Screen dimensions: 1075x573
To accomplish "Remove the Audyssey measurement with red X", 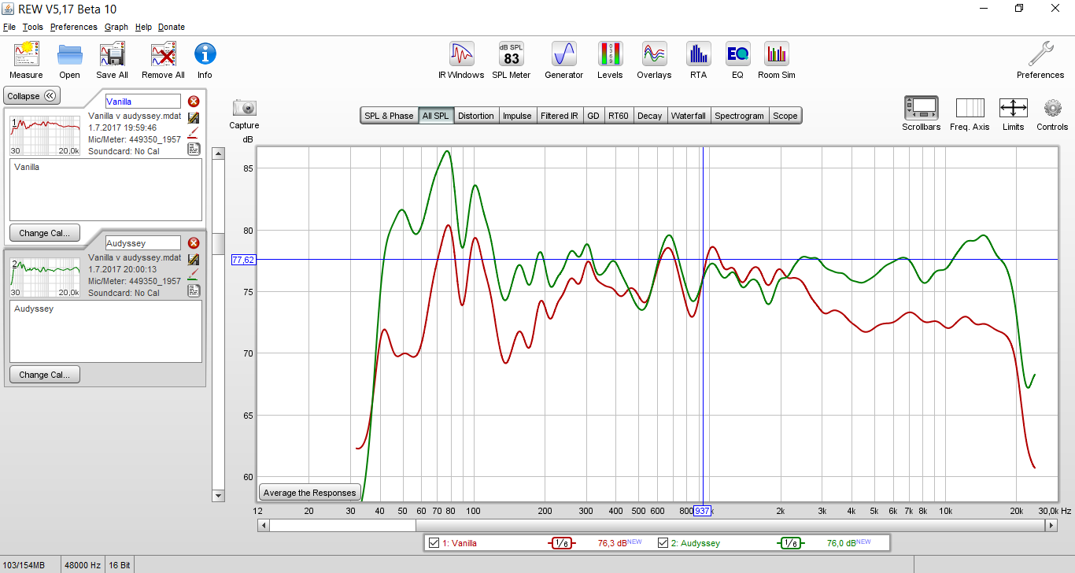I will 194,243.
